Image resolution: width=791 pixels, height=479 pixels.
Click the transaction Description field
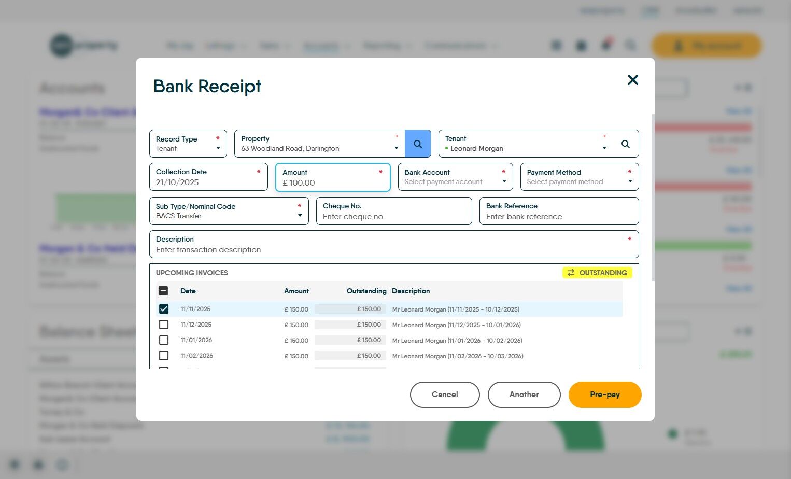(394, 244)
